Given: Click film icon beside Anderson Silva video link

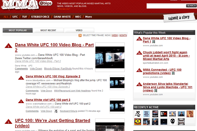Looking at the screenshot, I should pos(156,90).
